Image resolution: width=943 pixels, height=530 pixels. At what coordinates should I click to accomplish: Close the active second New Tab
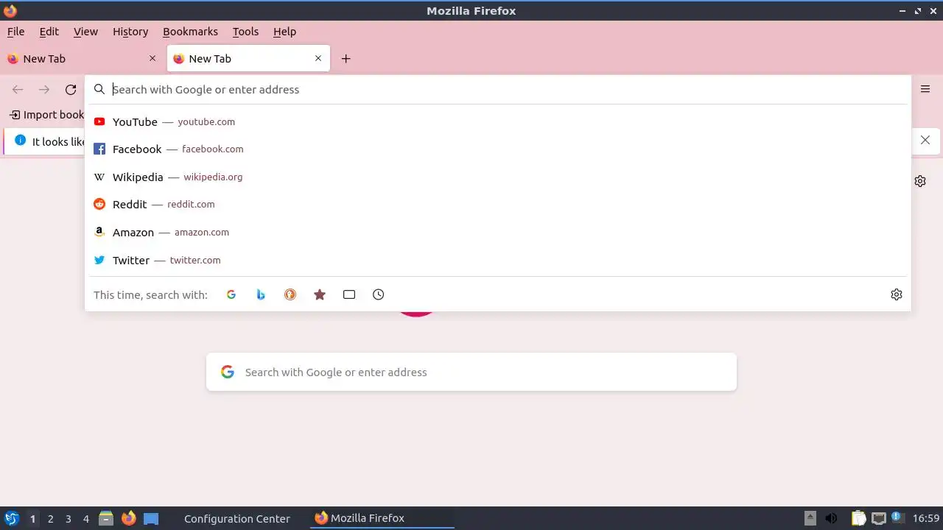[x=318, y=58]
